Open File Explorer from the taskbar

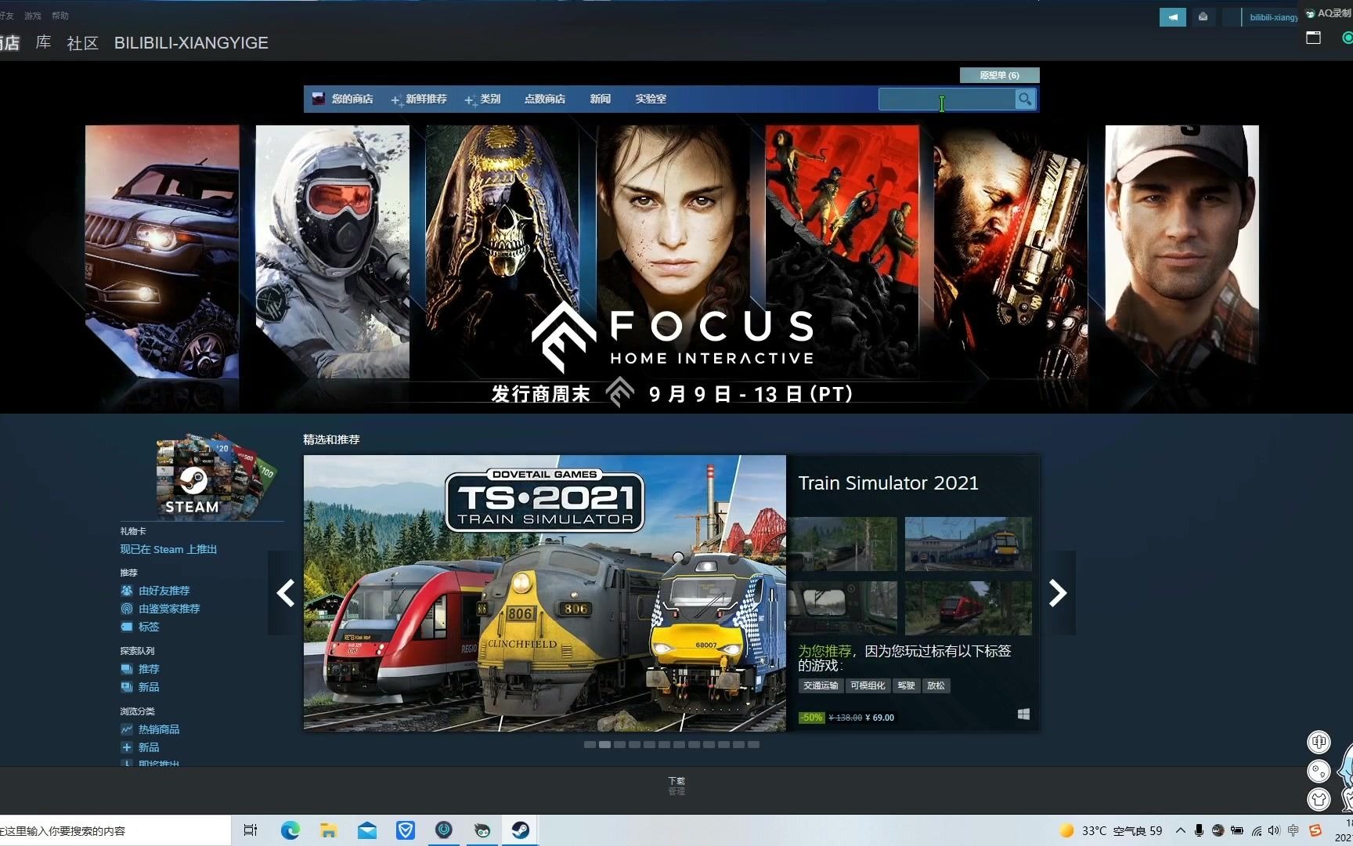tap(329, 830)
